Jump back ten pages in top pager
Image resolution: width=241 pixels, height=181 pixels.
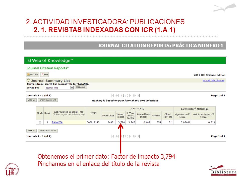coord(117,96)
